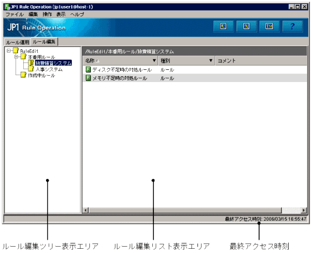Click the horizontal scrollbar left arrow

point(86,210)
